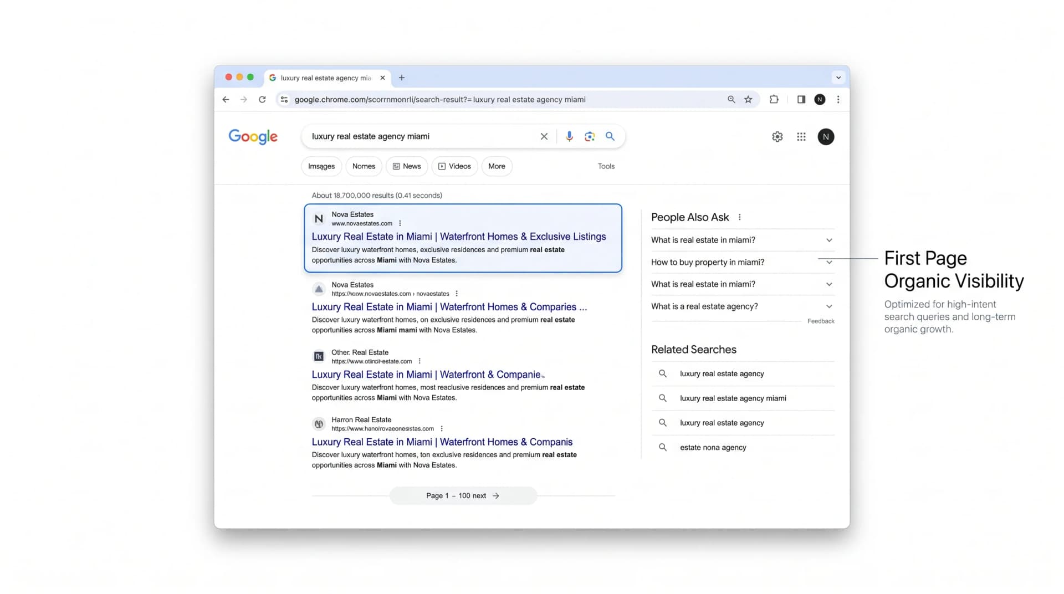Open new tab with plus button

click(x=402, y=78)
